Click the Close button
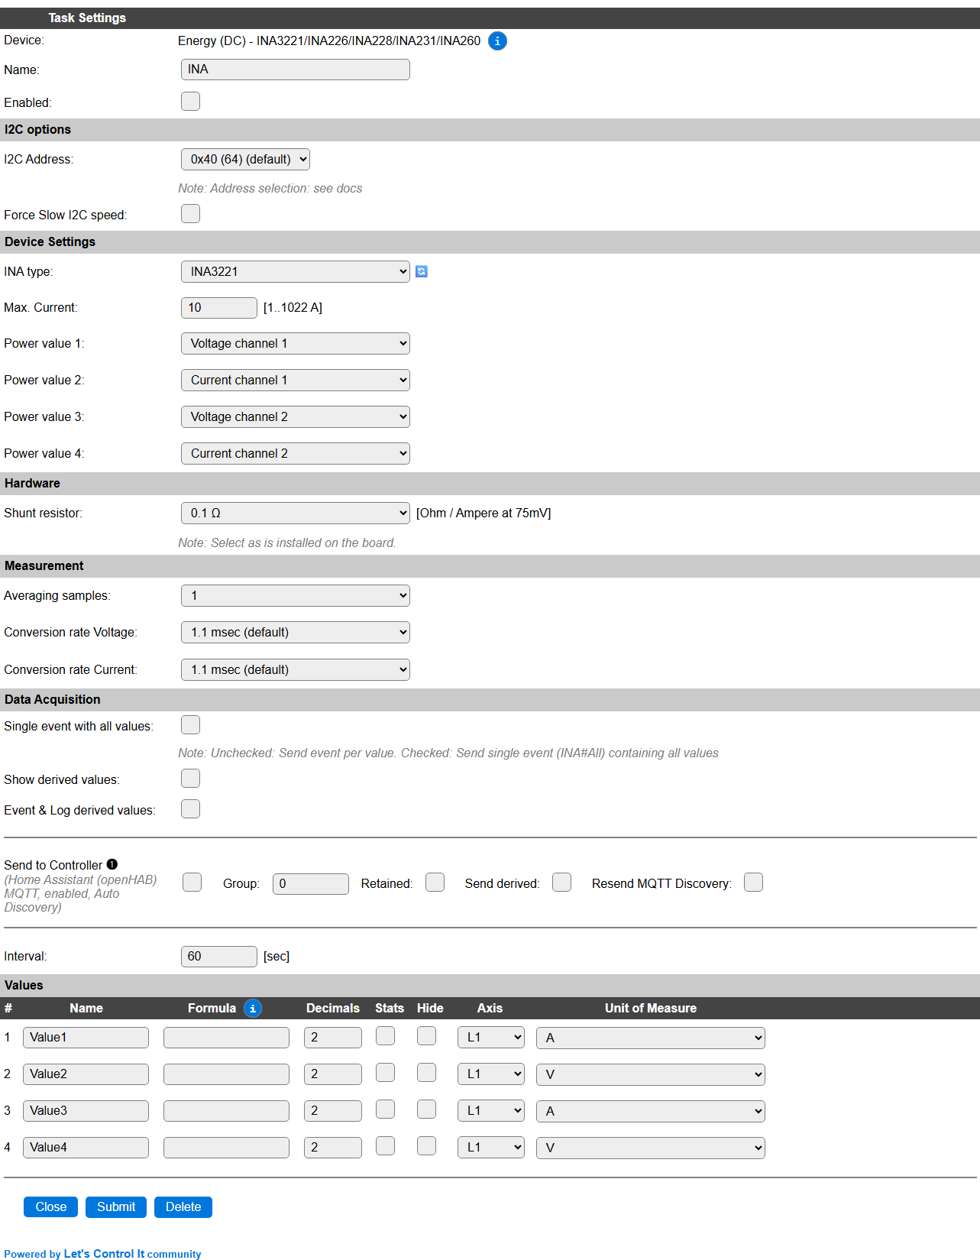The width and height of the screenshot is (980, 1260). 51,1207
